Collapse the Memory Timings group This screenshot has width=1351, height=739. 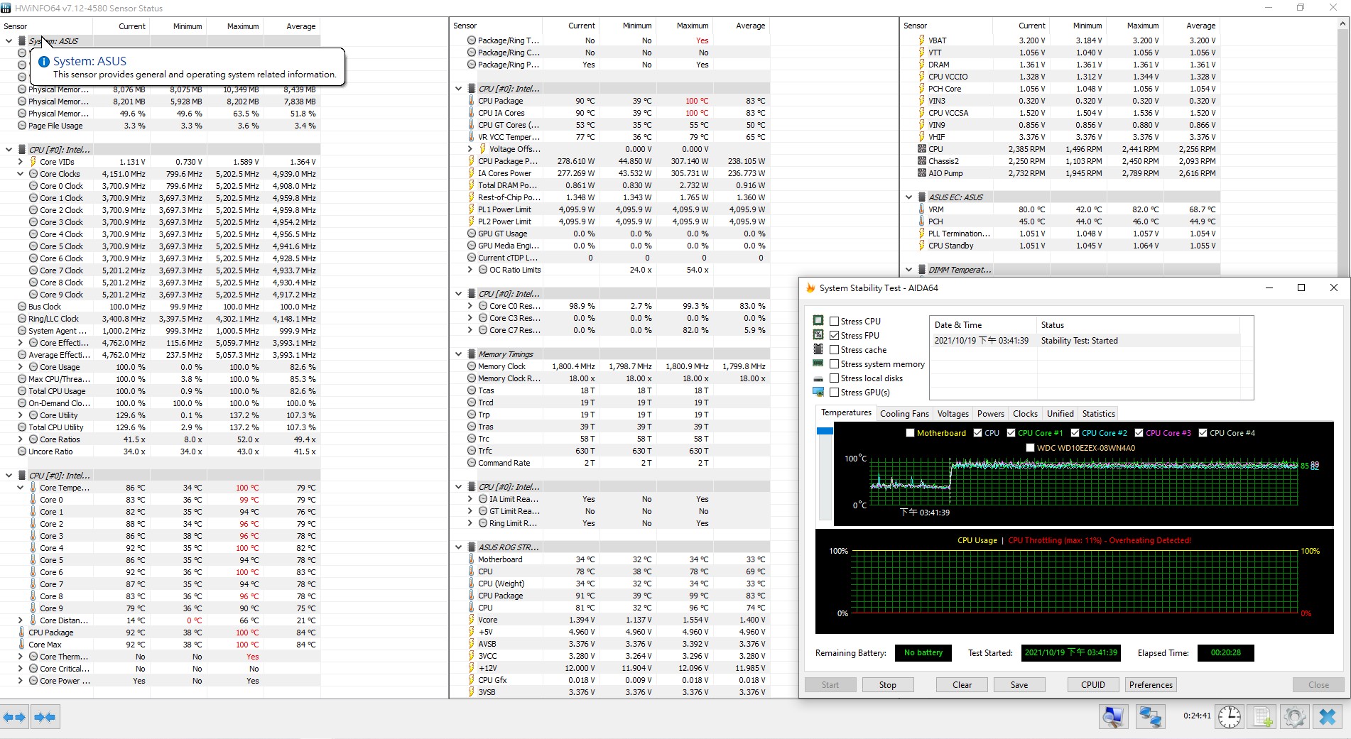pyautogui.click(x=458, y=354)
